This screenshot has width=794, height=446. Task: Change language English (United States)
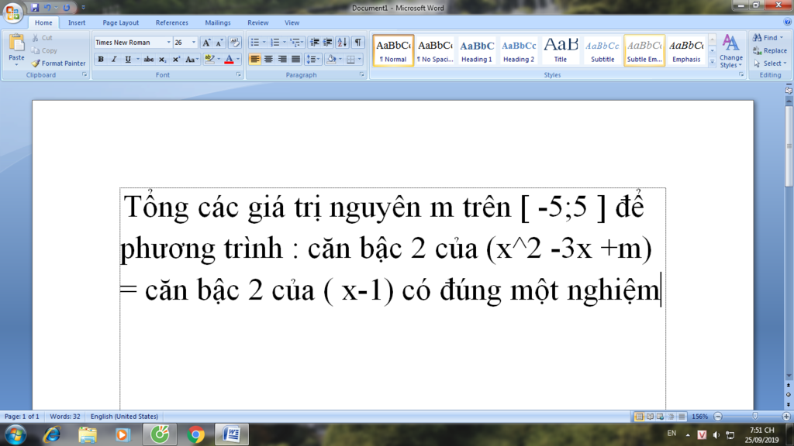(124, 417)
